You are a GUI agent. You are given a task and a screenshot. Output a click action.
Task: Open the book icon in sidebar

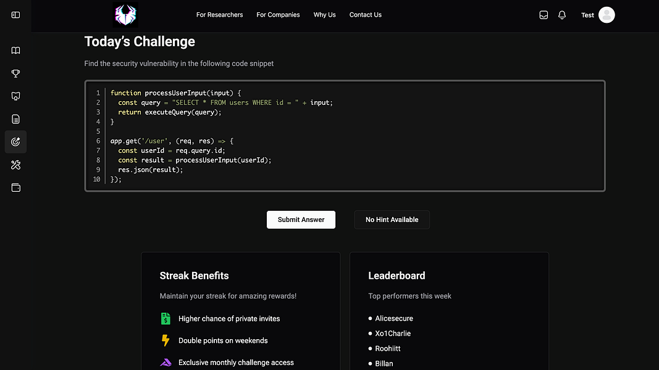pos(15,51)
